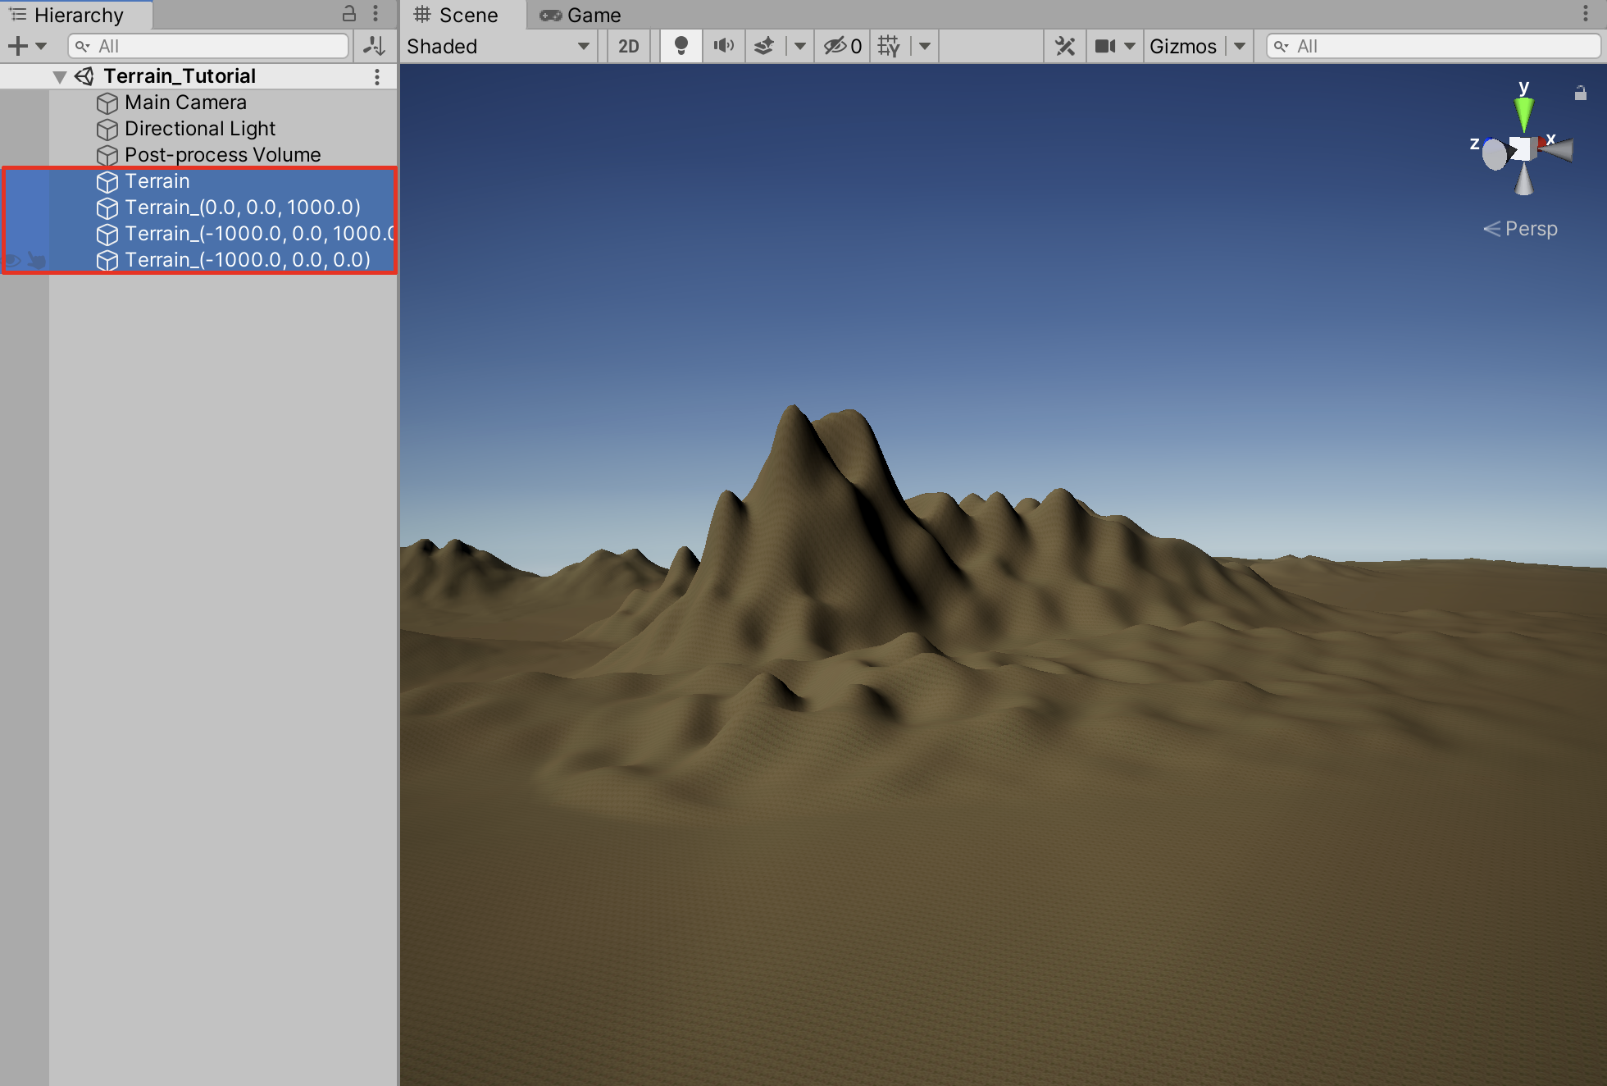Open the Terrain_Tutorial options menu via three dots
This screenshot has height=1086, width=1607.
click(x=377, y=75)
